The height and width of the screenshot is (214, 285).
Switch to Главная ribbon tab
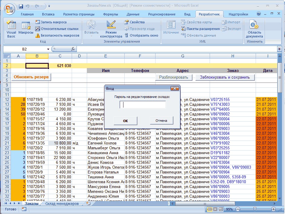click(x=27, y=14)
